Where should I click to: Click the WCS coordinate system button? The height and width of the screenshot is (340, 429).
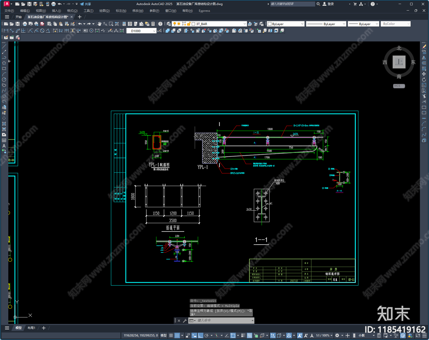tap(399, 86)
